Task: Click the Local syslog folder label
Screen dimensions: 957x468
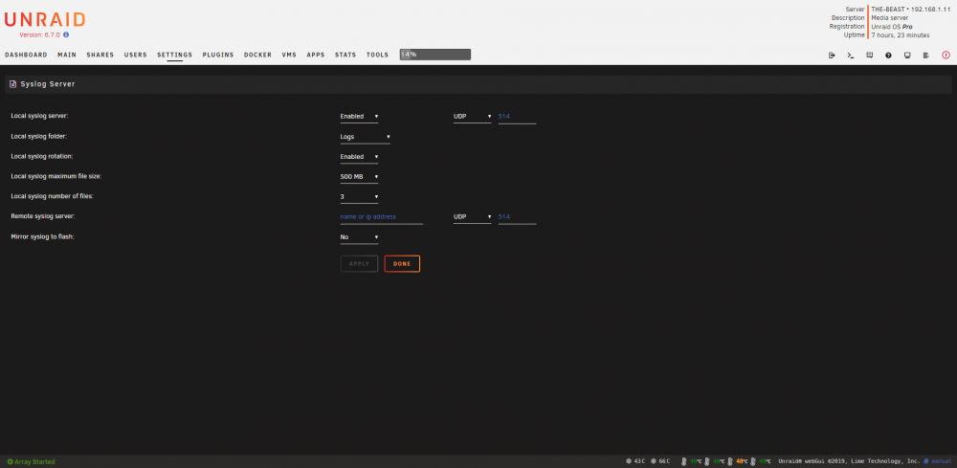Action: coord(39,137)
